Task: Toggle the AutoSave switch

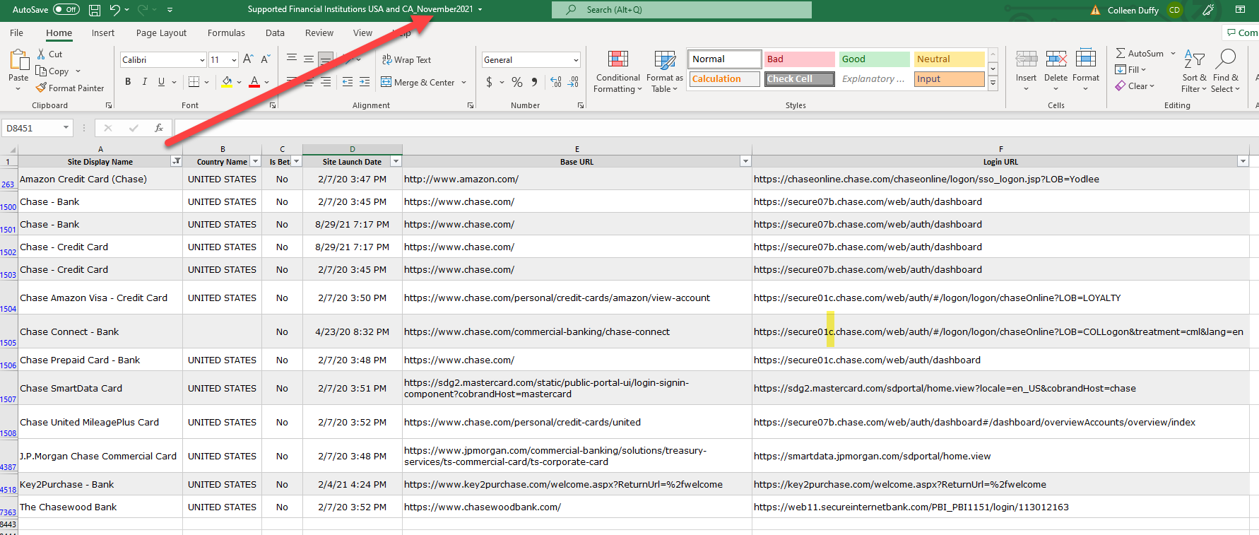Action: tap(66, 10)
